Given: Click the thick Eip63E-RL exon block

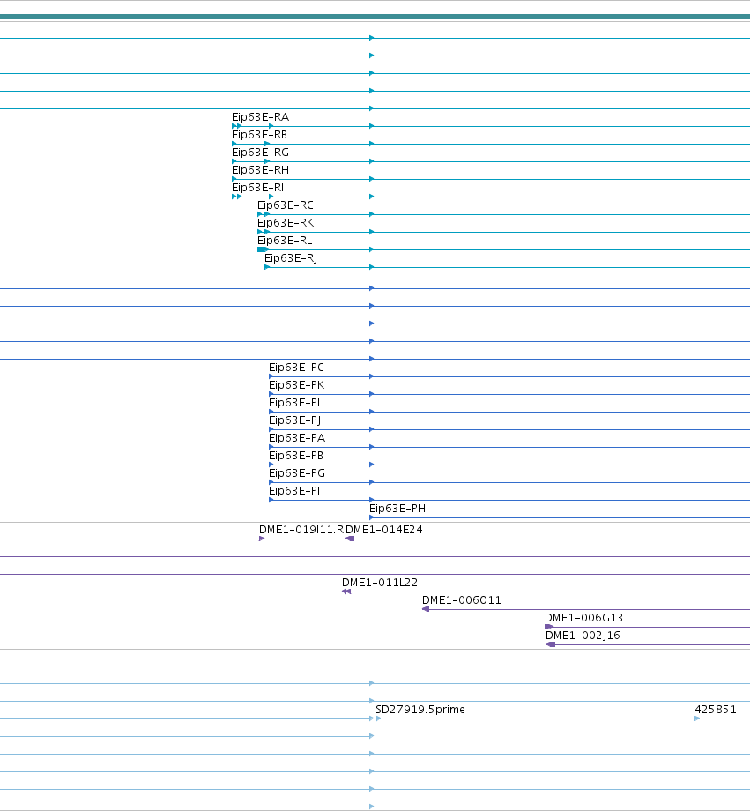Looking at the screenshot, I should coord(263,249).
